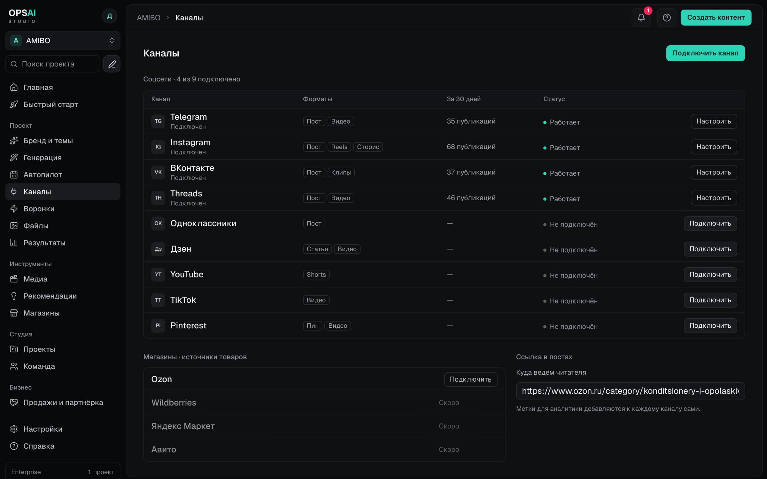Click Создать контент button
This screenshot has height=479, width=767.
(x=716, y=18)
